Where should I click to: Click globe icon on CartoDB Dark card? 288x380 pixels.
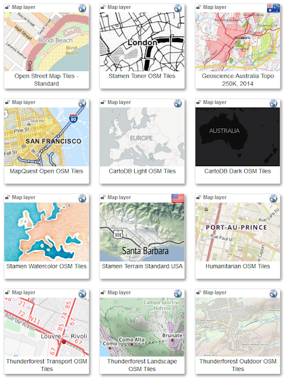pyautogui.click(x=273, y=103)
